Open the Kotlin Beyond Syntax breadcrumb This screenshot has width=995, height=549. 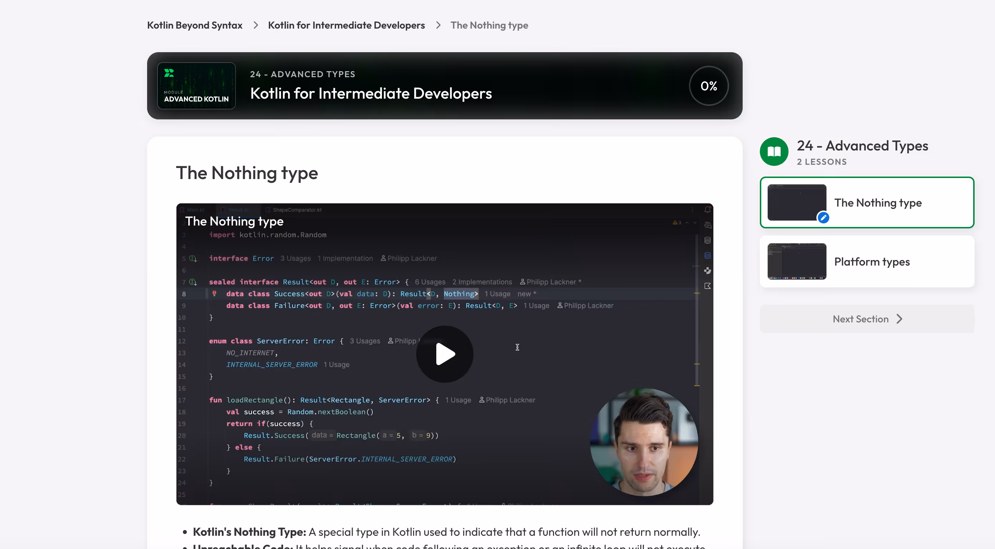point(195,25)
